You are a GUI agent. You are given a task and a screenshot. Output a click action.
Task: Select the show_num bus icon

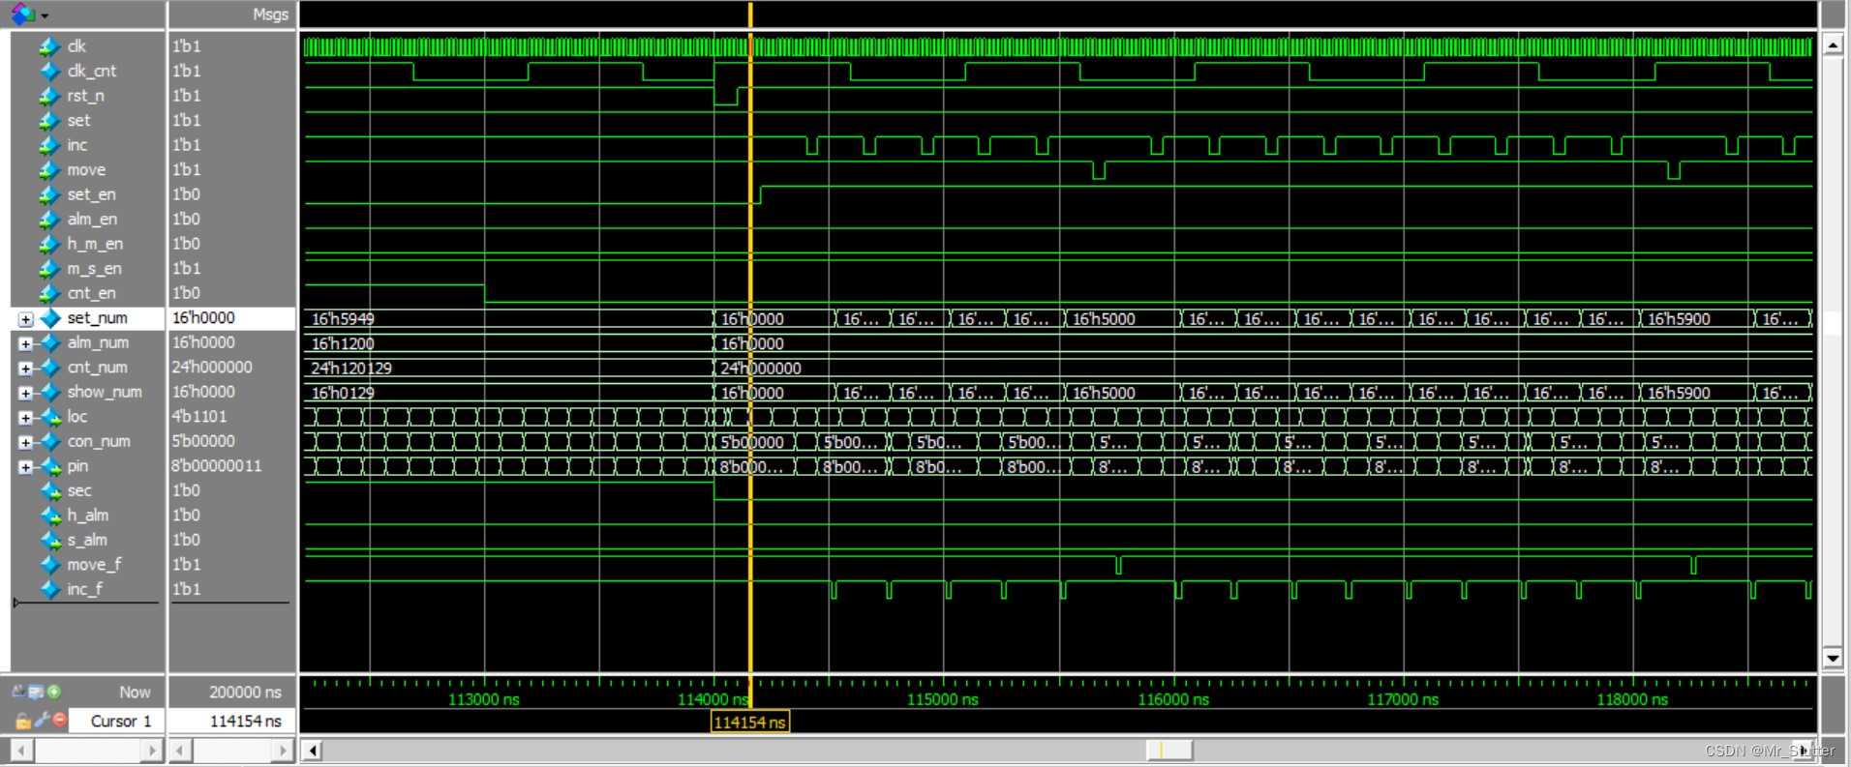click(50, 393)
